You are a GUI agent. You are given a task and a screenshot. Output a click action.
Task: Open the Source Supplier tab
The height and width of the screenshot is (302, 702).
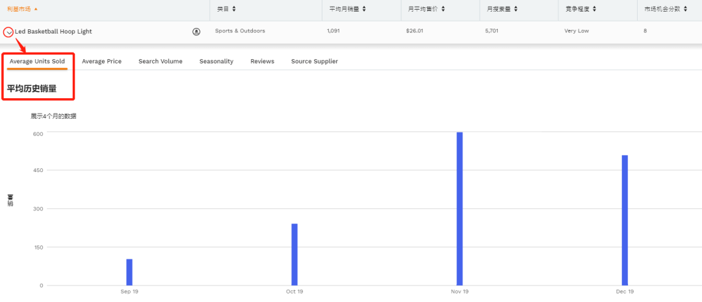[x=315, y=61]
